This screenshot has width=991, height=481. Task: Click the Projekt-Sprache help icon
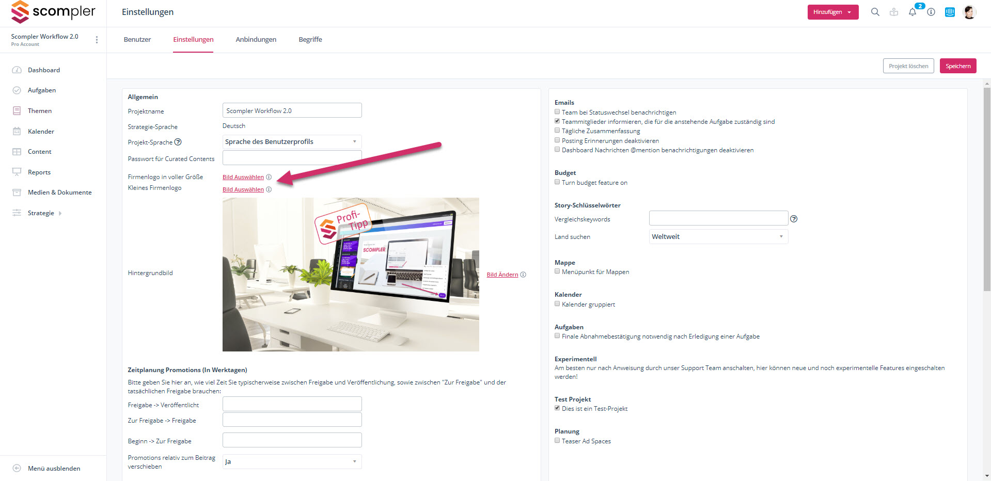(178, 142)
